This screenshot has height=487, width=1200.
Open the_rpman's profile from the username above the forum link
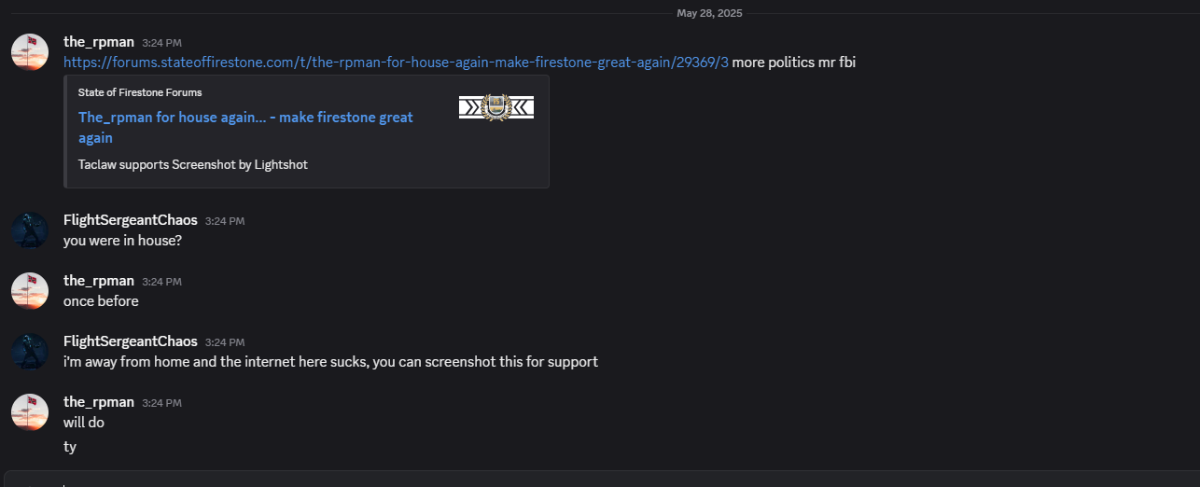pos(99,42)
